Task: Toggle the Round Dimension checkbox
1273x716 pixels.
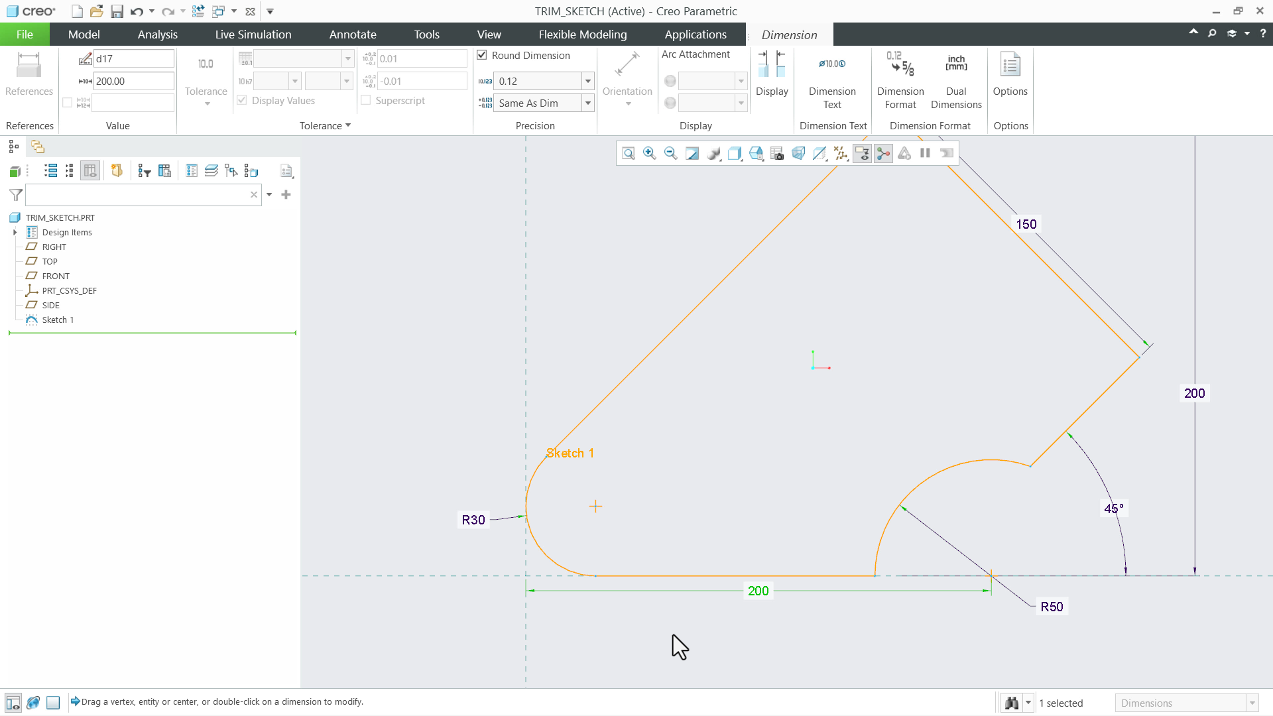Action: (x=482, y=55)
